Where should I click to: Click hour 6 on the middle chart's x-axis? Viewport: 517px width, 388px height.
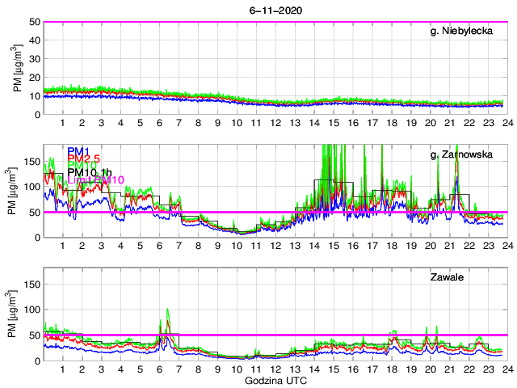(159, 246)
